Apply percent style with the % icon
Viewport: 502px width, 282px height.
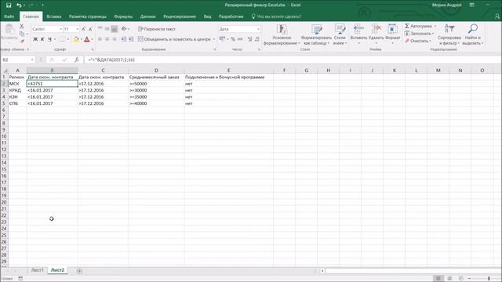(x=233, y=39)
